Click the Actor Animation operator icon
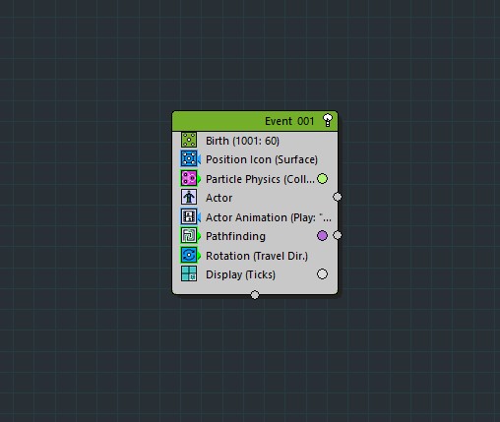This screenshot has width=500, height=422. point(189,216)
